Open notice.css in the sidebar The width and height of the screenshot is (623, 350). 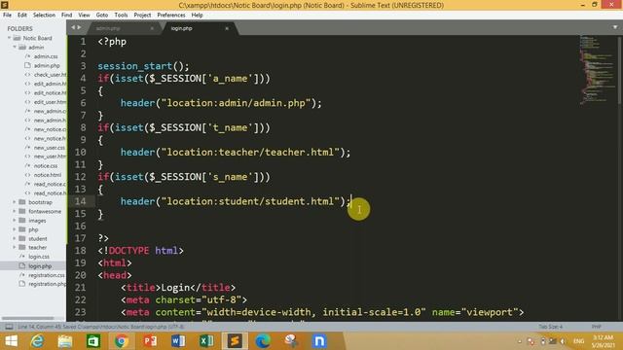(46, 166)
